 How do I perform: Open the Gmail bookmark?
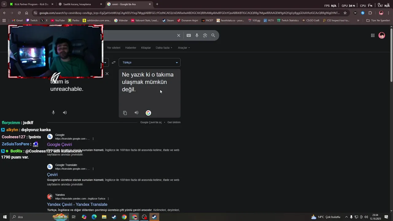pos(17,21)
